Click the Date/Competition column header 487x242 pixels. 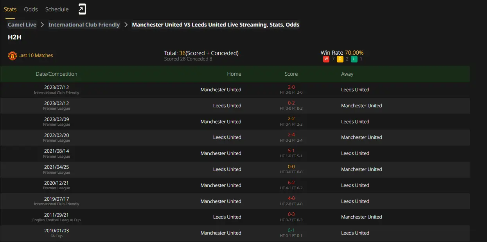(x=56, y=74)
